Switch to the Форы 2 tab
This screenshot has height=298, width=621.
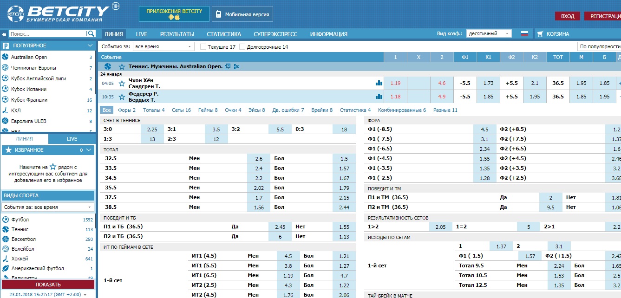click(127, 110)
